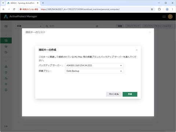Open the storage icon in the sidebar
176x132 pixels.
pyautogui.click(x=6, y=72)
